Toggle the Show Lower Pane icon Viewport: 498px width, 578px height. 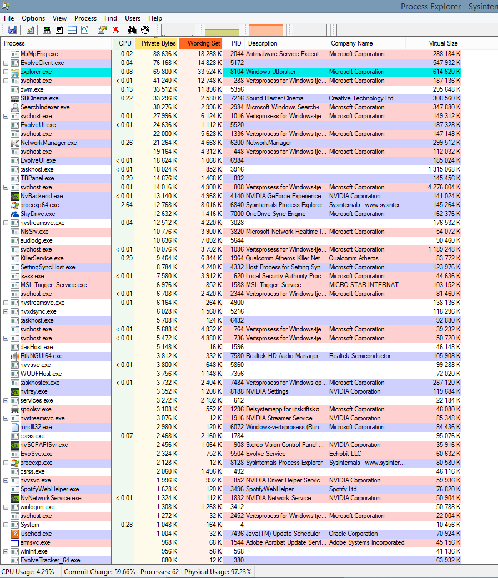72,30
